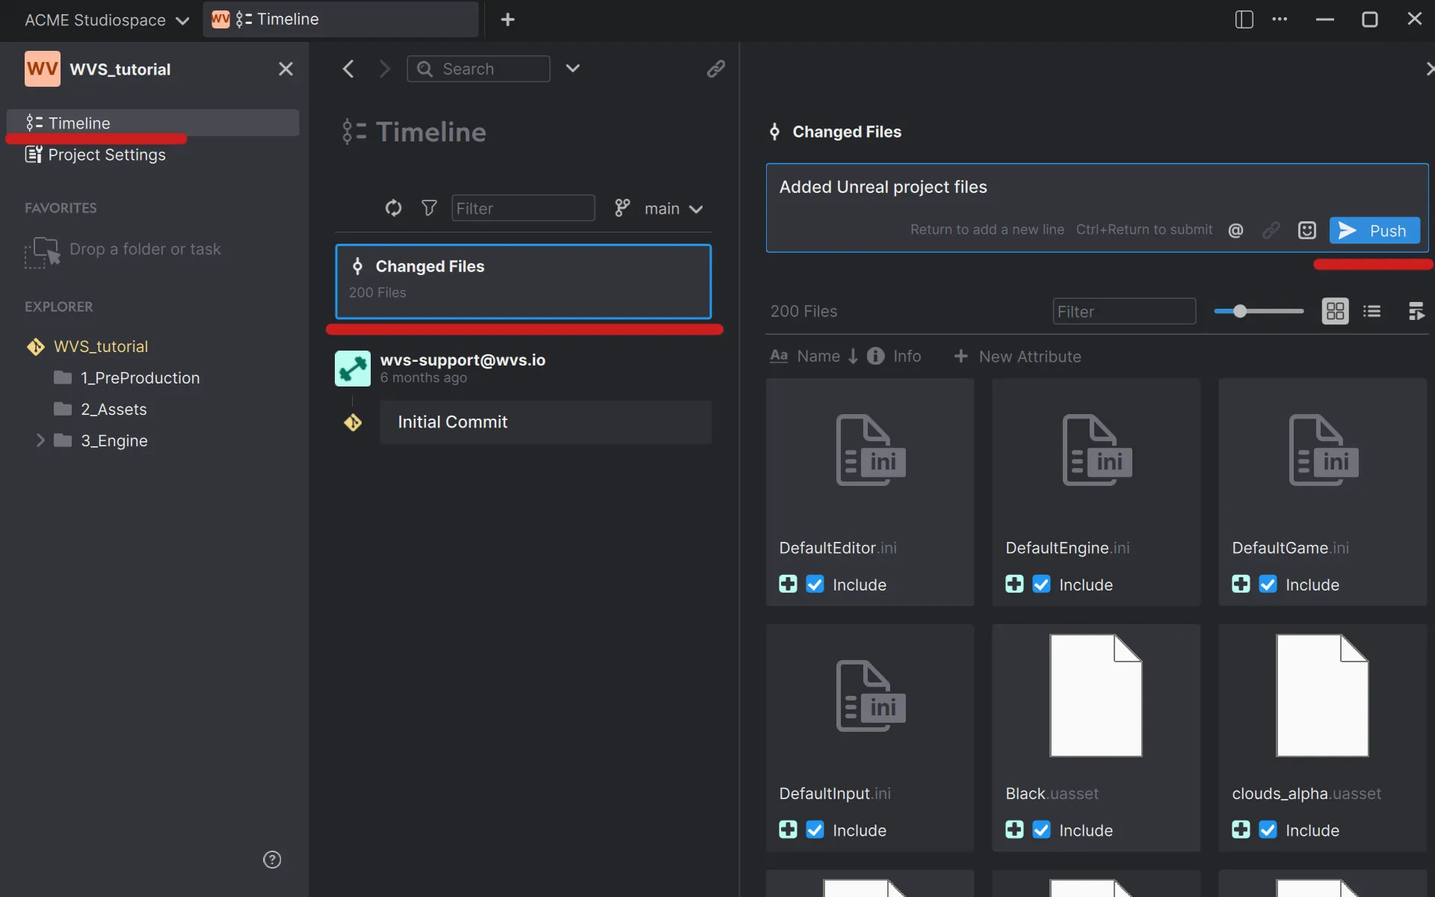Open the ACME Studiospace menu

click(105, 20)
